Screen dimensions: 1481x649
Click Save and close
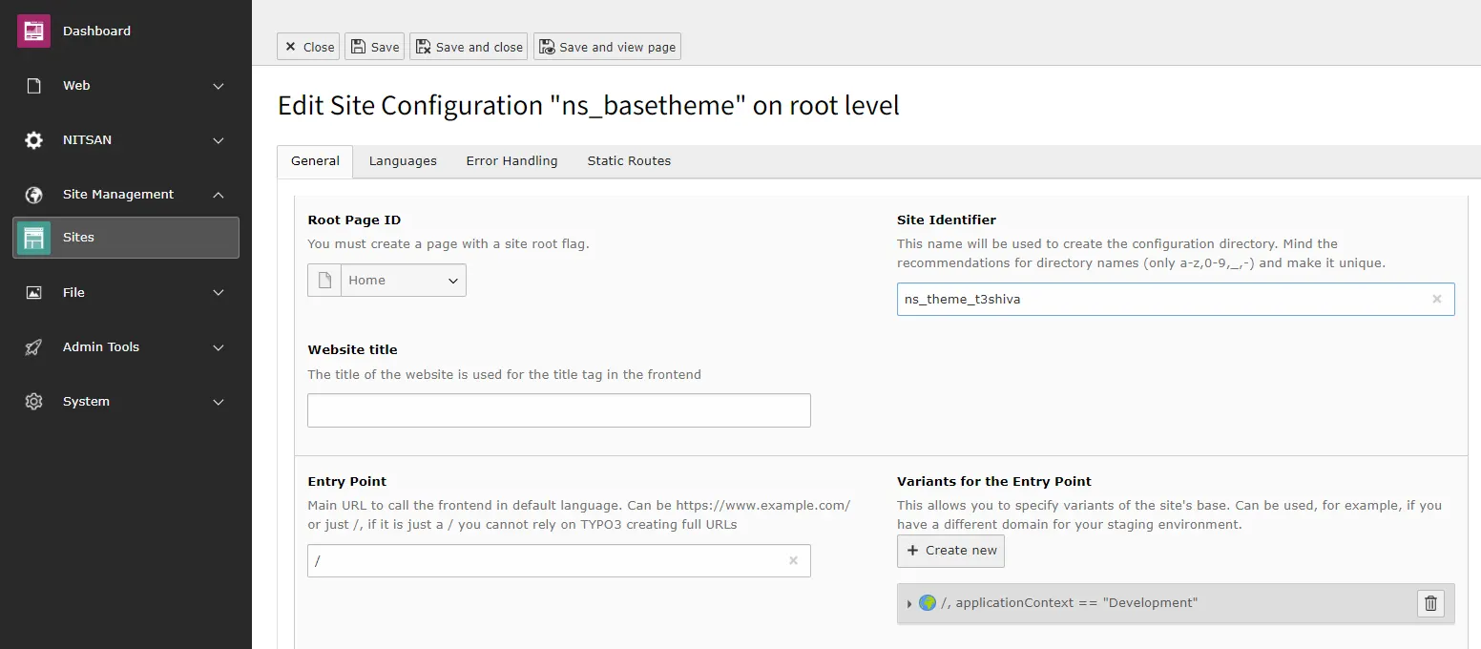[469, 47]
